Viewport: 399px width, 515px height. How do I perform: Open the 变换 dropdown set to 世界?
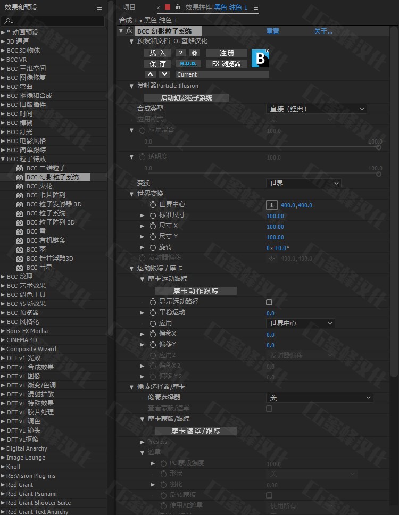[304, 183]
